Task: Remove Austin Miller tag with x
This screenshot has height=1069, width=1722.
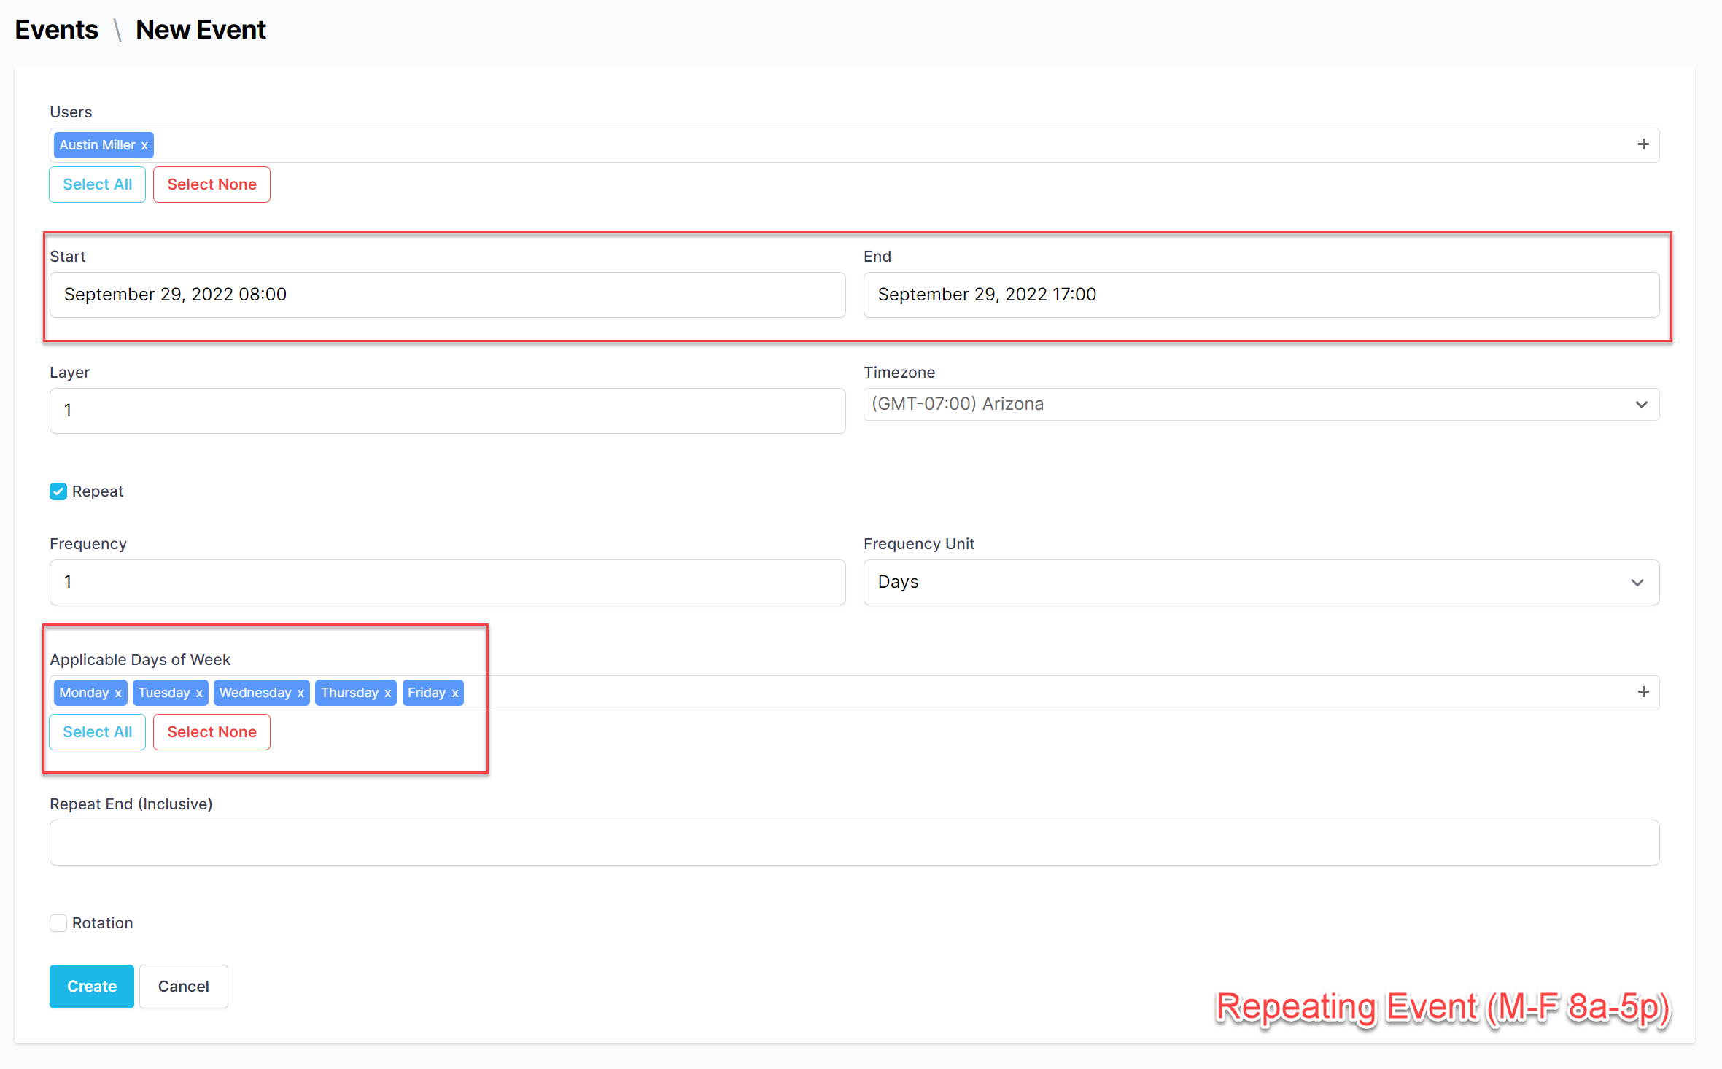Action: click(x=144, y=145)
